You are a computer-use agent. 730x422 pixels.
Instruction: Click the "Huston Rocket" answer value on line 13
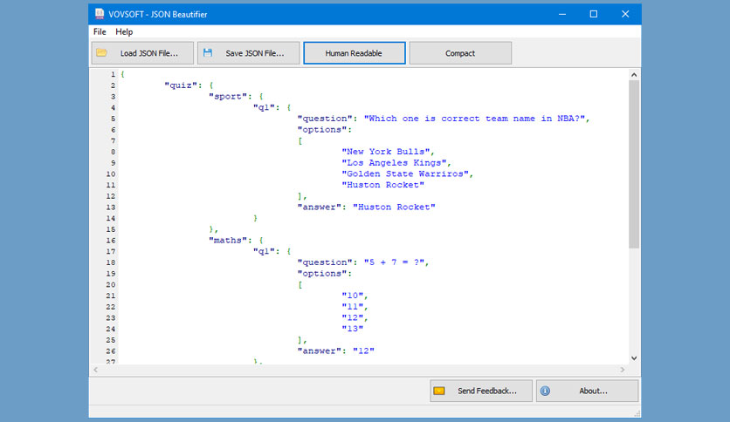[394, 207]
